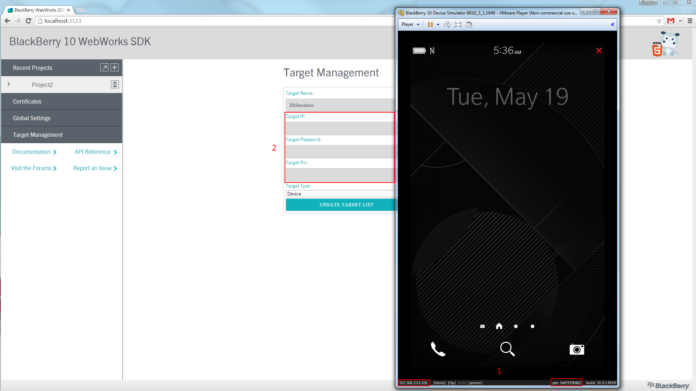Tap the search magnifier on the simulator

click(x=507, y=349)
